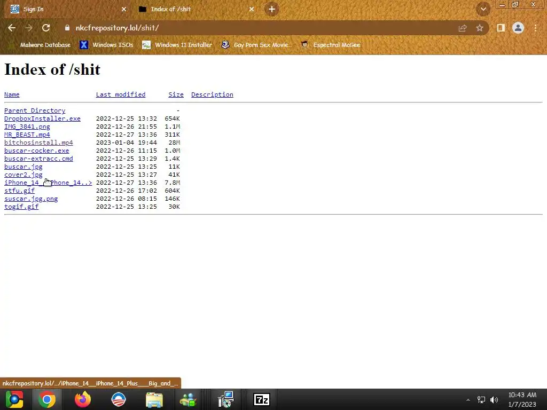547x410 pixels.
Task: Click the buscar-cocker.exe link
Action: (37, 151)
